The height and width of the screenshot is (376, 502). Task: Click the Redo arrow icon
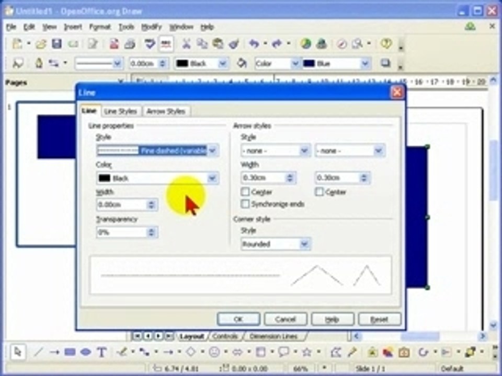pos(277,43)
